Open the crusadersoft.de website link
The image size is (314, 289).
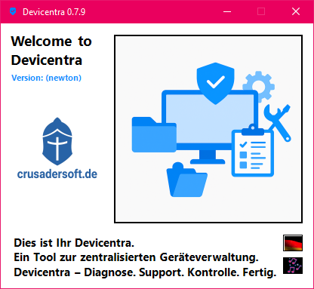pos(57,174)
